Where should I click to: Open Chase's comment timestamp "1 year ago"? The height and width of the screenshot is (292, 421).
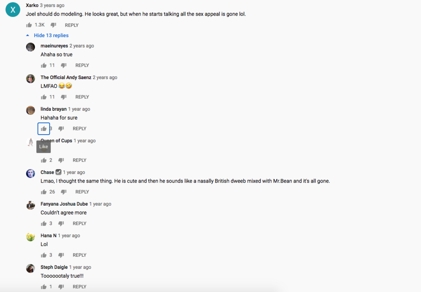pos(74,172)
